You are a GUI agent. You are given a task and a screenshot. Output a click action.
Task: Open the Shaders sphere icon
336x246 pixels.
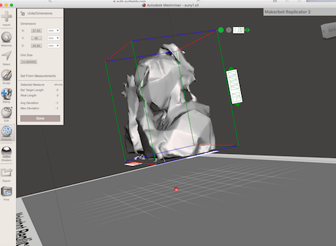click(7, 152)
